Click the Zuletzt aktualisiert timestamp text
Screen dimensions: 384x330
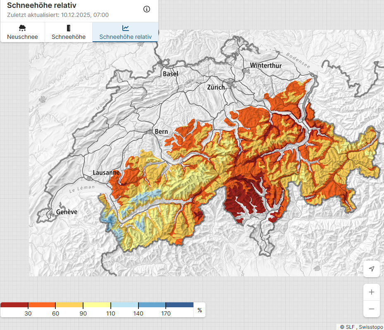pos(58,15)
